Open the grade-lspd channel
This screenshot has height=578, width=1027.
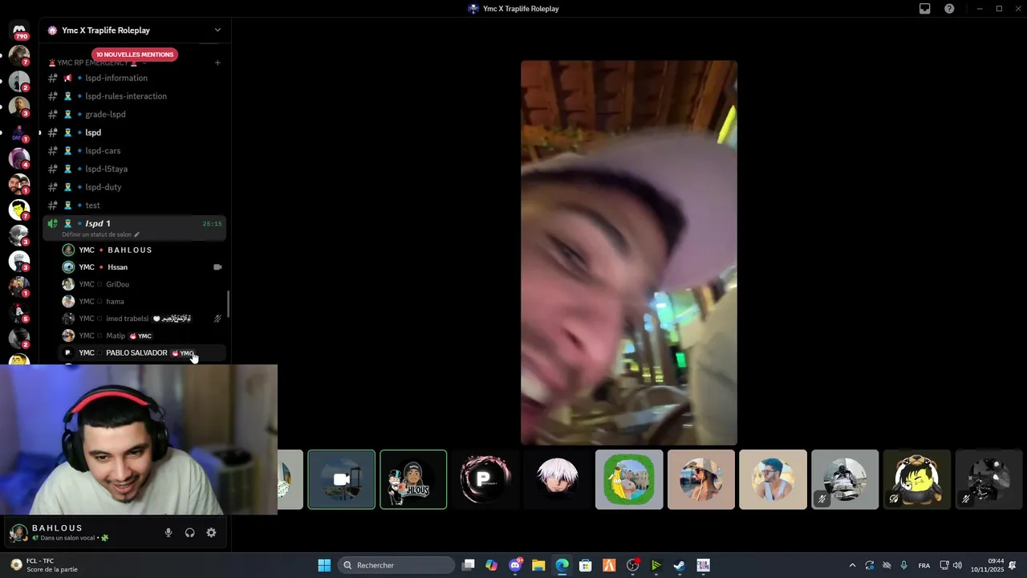point(135,114)
